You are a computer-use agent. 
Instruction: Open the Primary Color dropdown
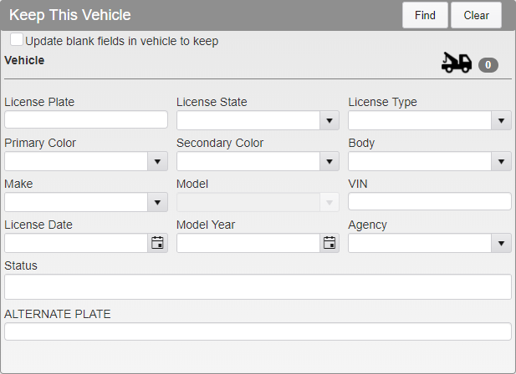click(x=157, y=161)
